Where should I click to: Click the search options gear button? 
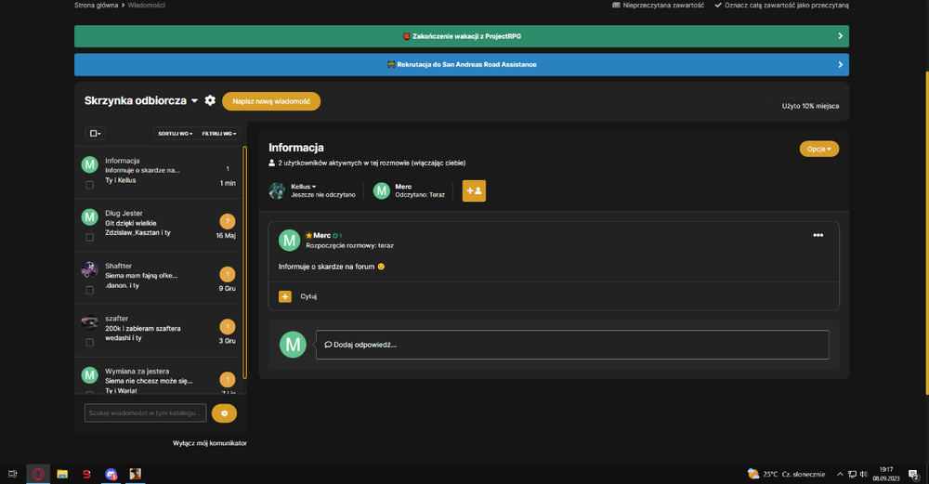(x=224, y=412)
